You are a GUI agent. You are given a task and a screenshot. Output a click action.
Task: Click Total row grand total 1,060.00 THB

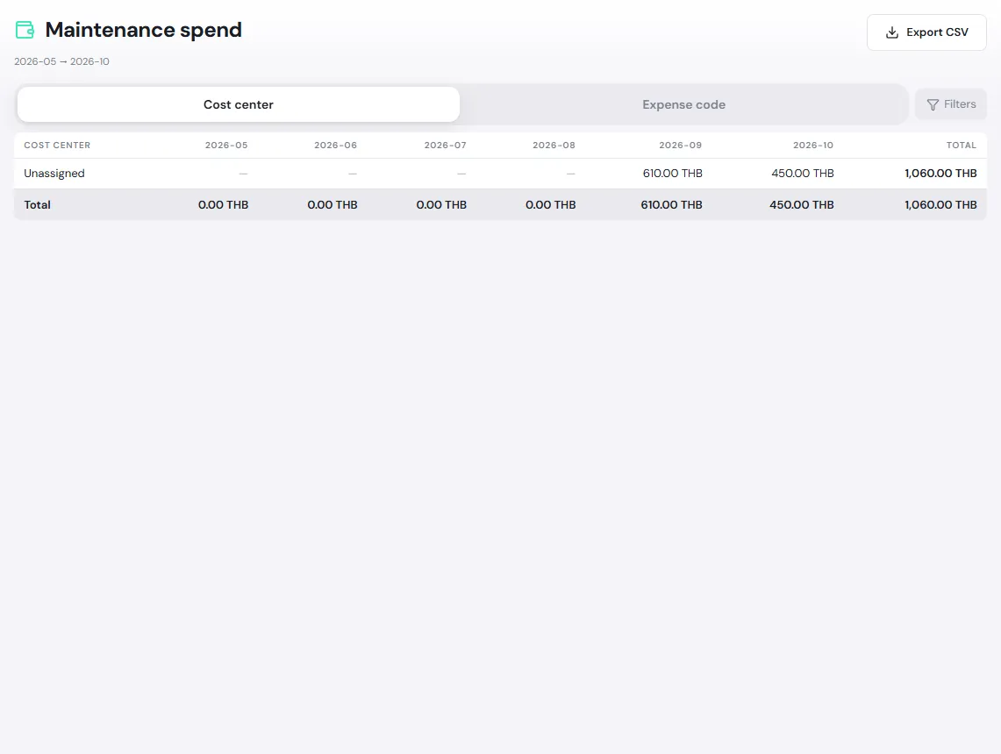940,205
